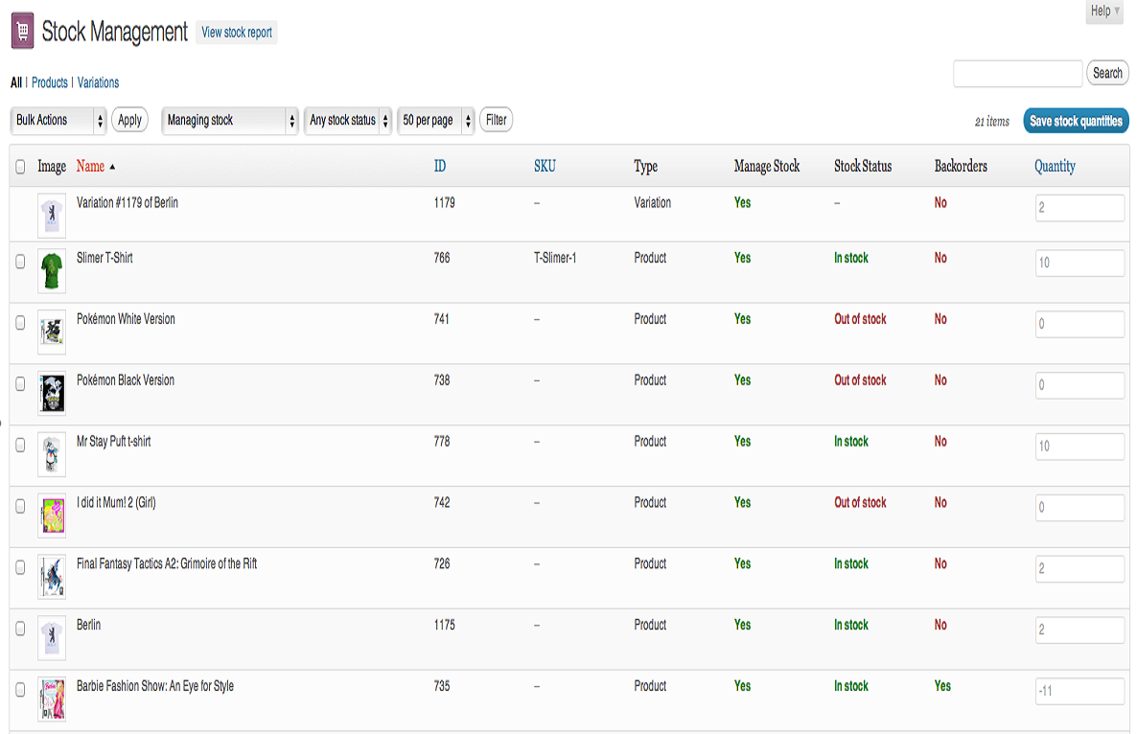The width and height of the screenshot is (1137, 734).
Task: Edit the quantity field for Barbie Fashion Show
Action: pyautogui.click(x=1079, y=691)
